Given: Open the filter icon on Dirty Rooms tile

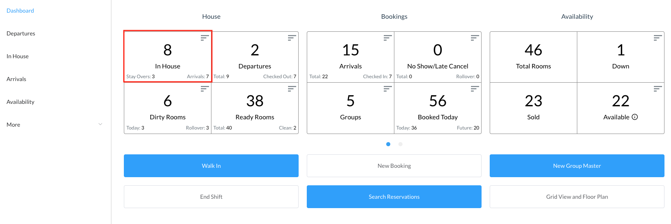Looking at the screenshot, I should [x=205, y=89].
